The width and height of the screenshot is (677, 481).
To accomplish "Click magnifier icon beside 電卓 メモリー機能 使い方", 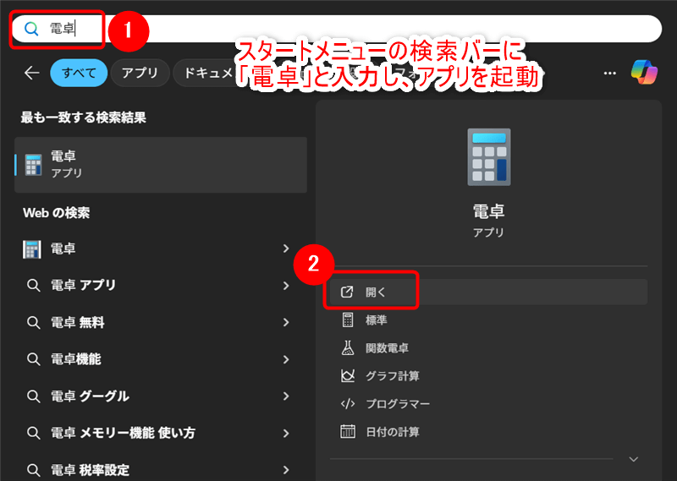I will tap(33, 433).
